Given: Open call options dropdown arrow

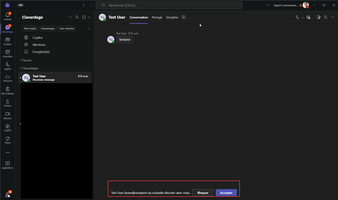Looking at the screenshot, I should pos(303,18).
